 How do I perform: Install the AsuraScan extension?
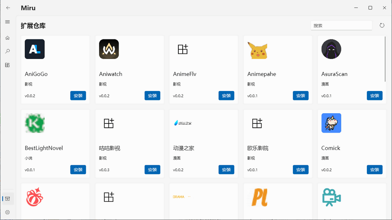(374, 96)
